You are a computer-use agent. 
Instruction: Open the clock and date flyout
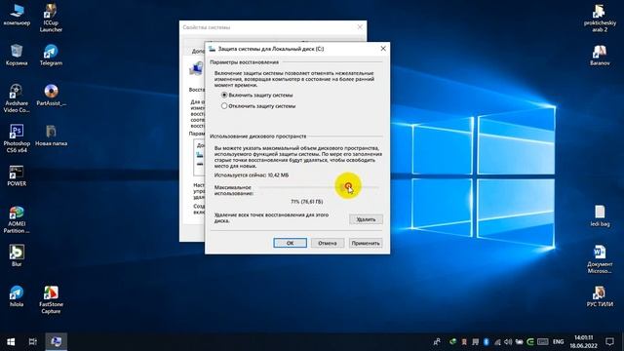[x=583, y=341]
